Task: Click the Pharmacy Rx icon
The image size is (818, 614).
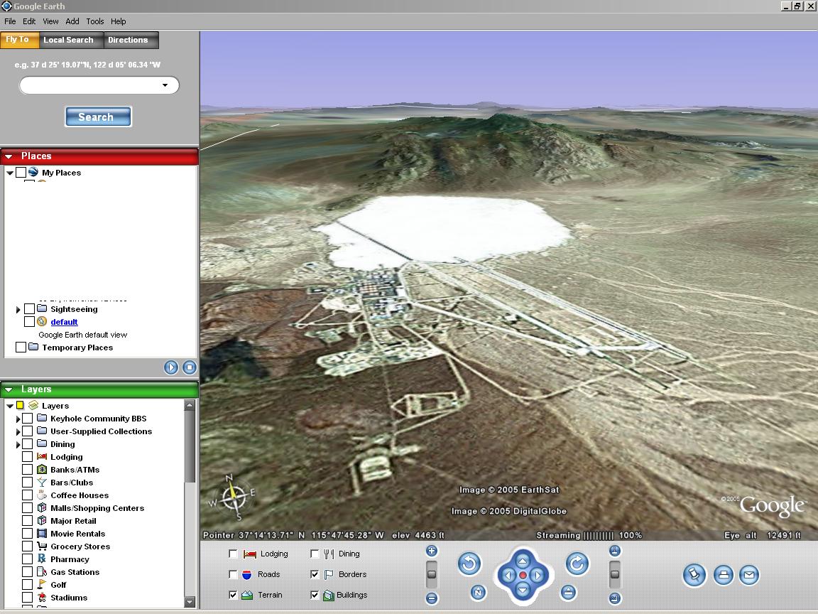Action: (x=42, y=559)
